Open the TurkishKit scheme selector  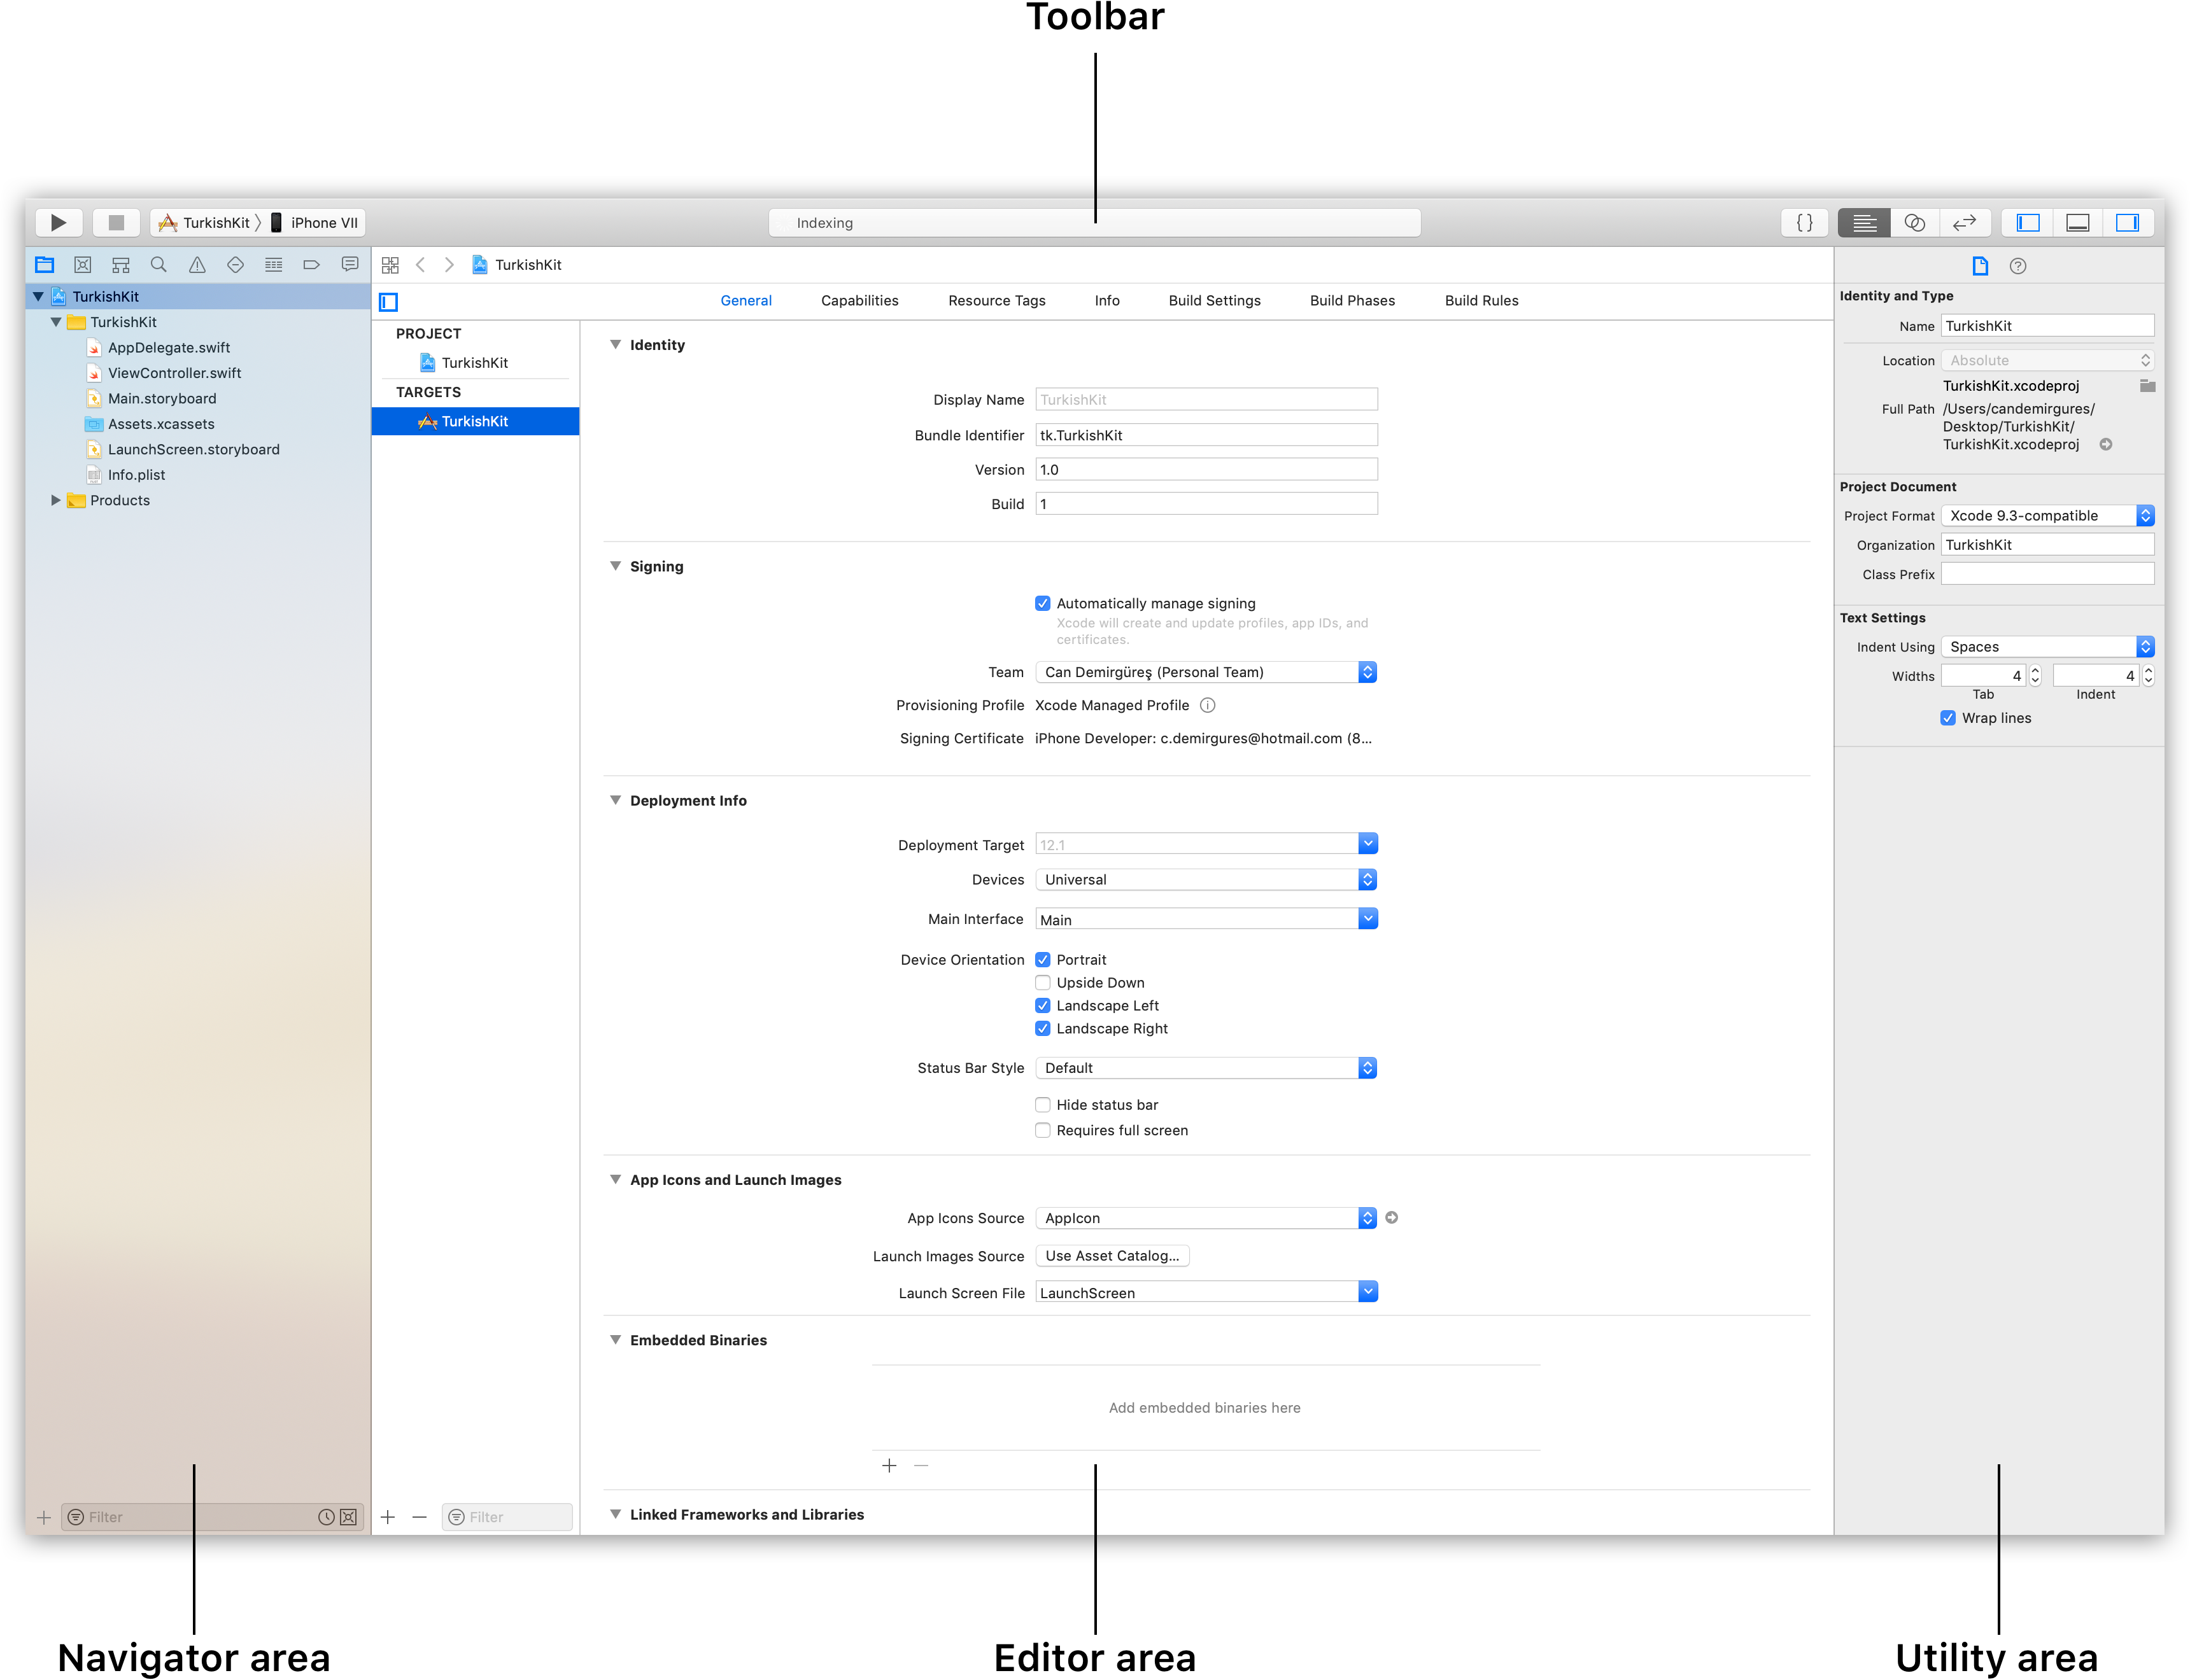tap(205, 223)
